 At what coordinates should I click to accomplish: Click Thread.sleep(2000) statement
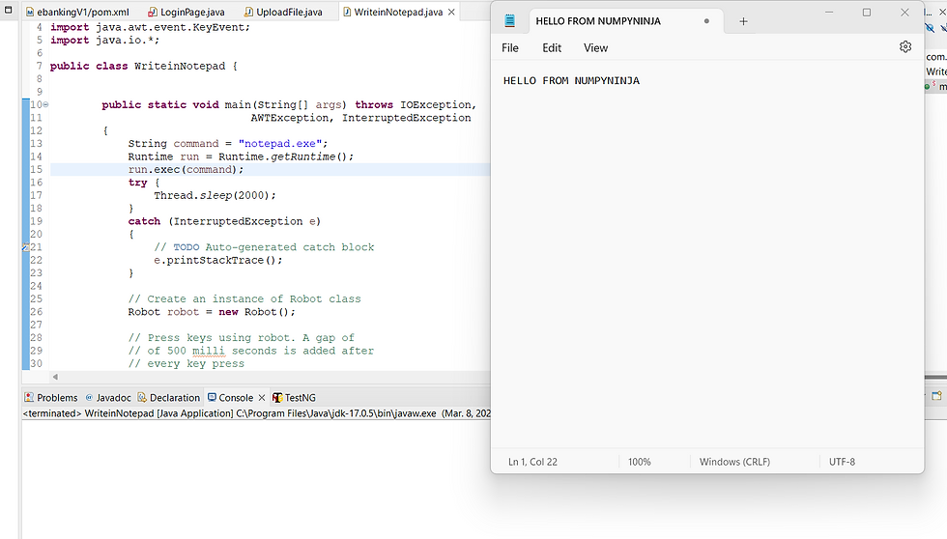pyautogui.click(x=215, y=195)
